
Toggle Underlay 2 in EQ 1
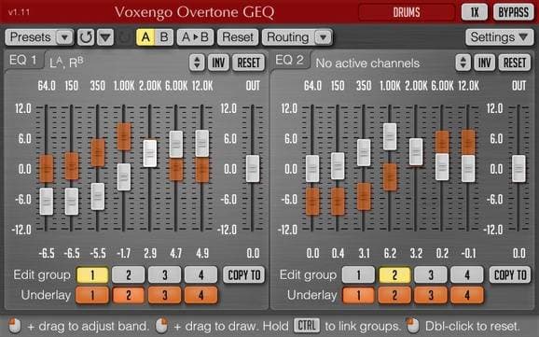(x=129, y=295)
